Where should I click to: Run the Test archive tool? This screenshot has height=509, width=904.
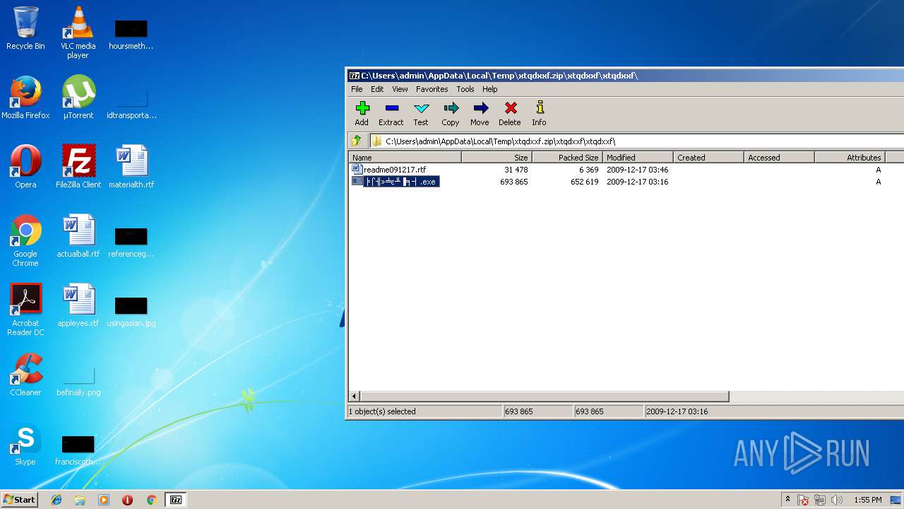421,113
